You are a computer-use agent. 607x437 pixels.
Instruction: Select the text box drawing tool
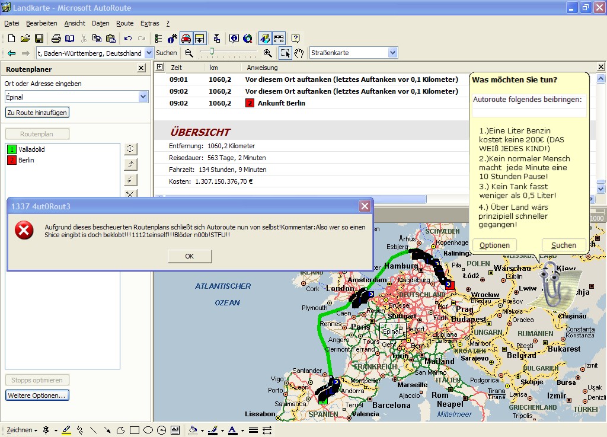[175, 430]
